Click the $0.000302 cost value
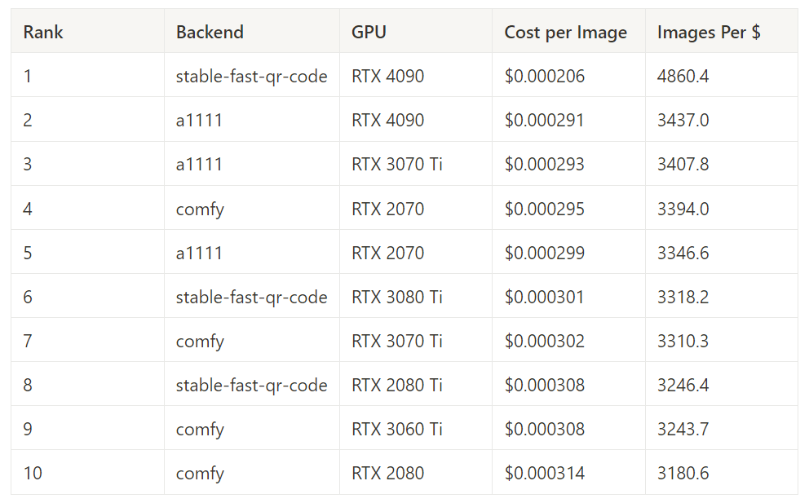Viewport: 809px width, 503px height. point(544,341)
